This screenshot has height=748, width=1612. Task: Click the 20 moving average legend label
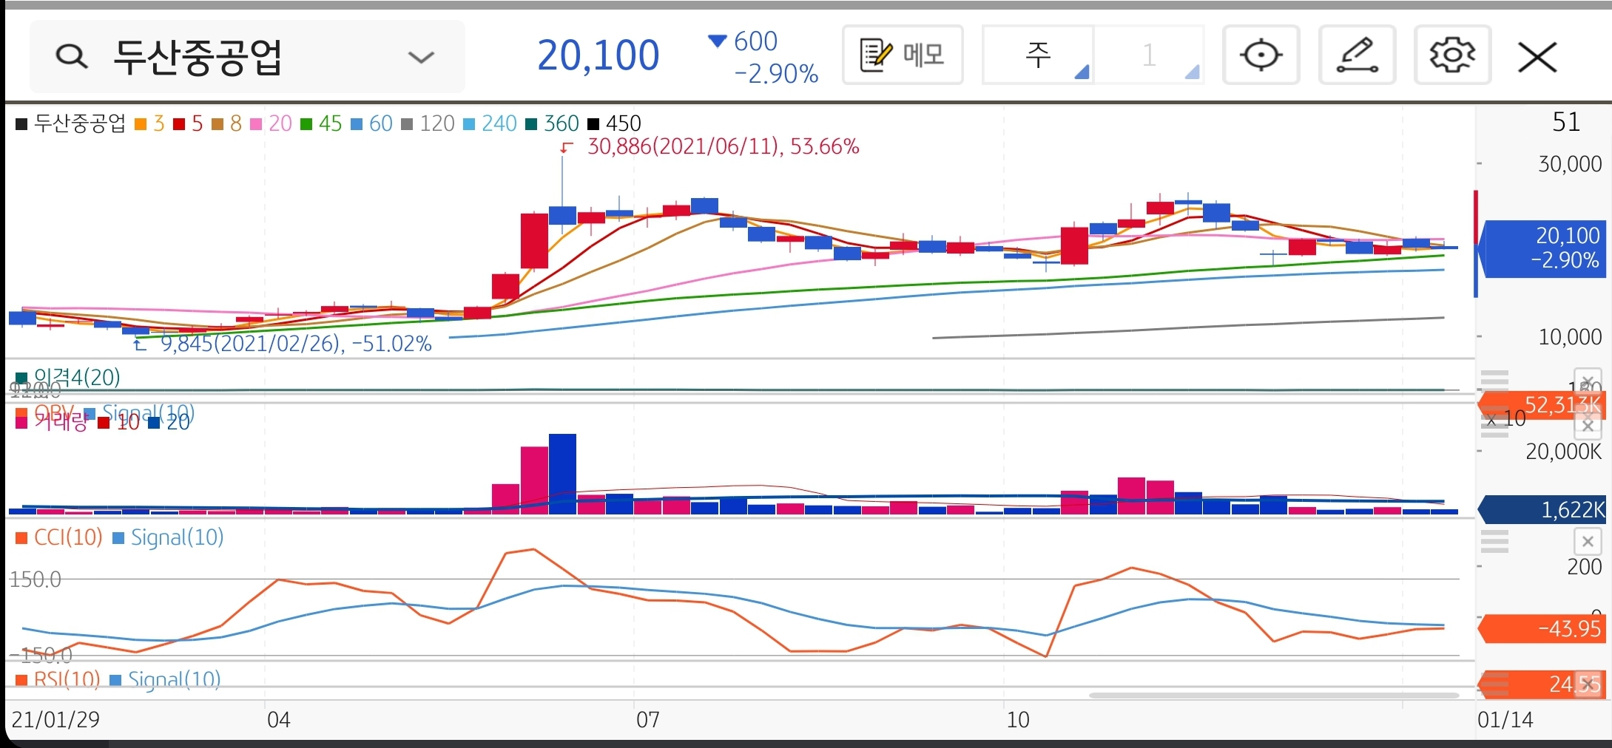[280, 123]
